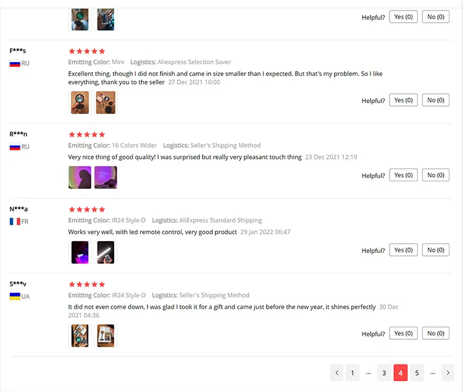This screenshot has width=463, height=391.
Task: Open second photo in F***s review
Action: (x=106, y=103)
